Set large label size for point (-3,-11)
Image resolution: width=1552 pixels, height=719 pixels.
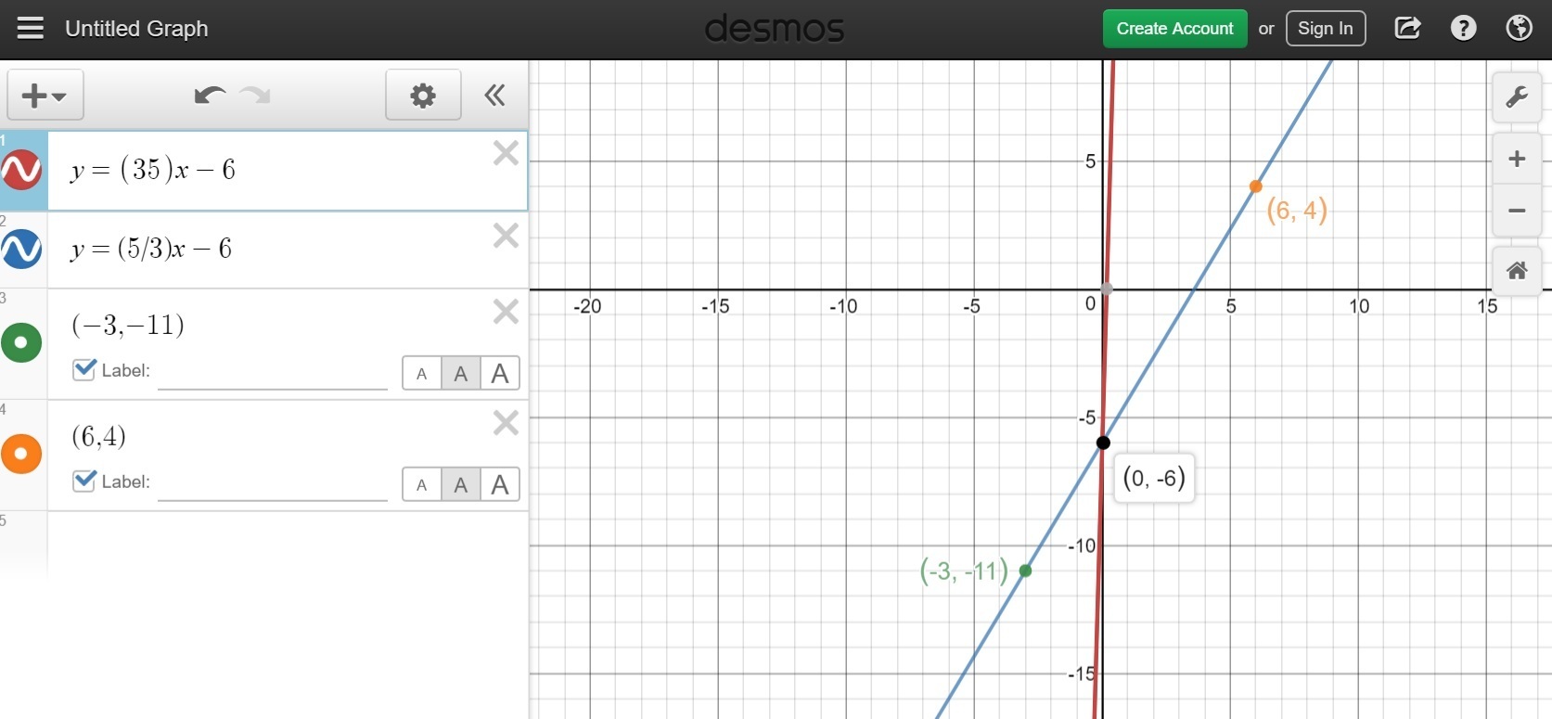[500, 373]
